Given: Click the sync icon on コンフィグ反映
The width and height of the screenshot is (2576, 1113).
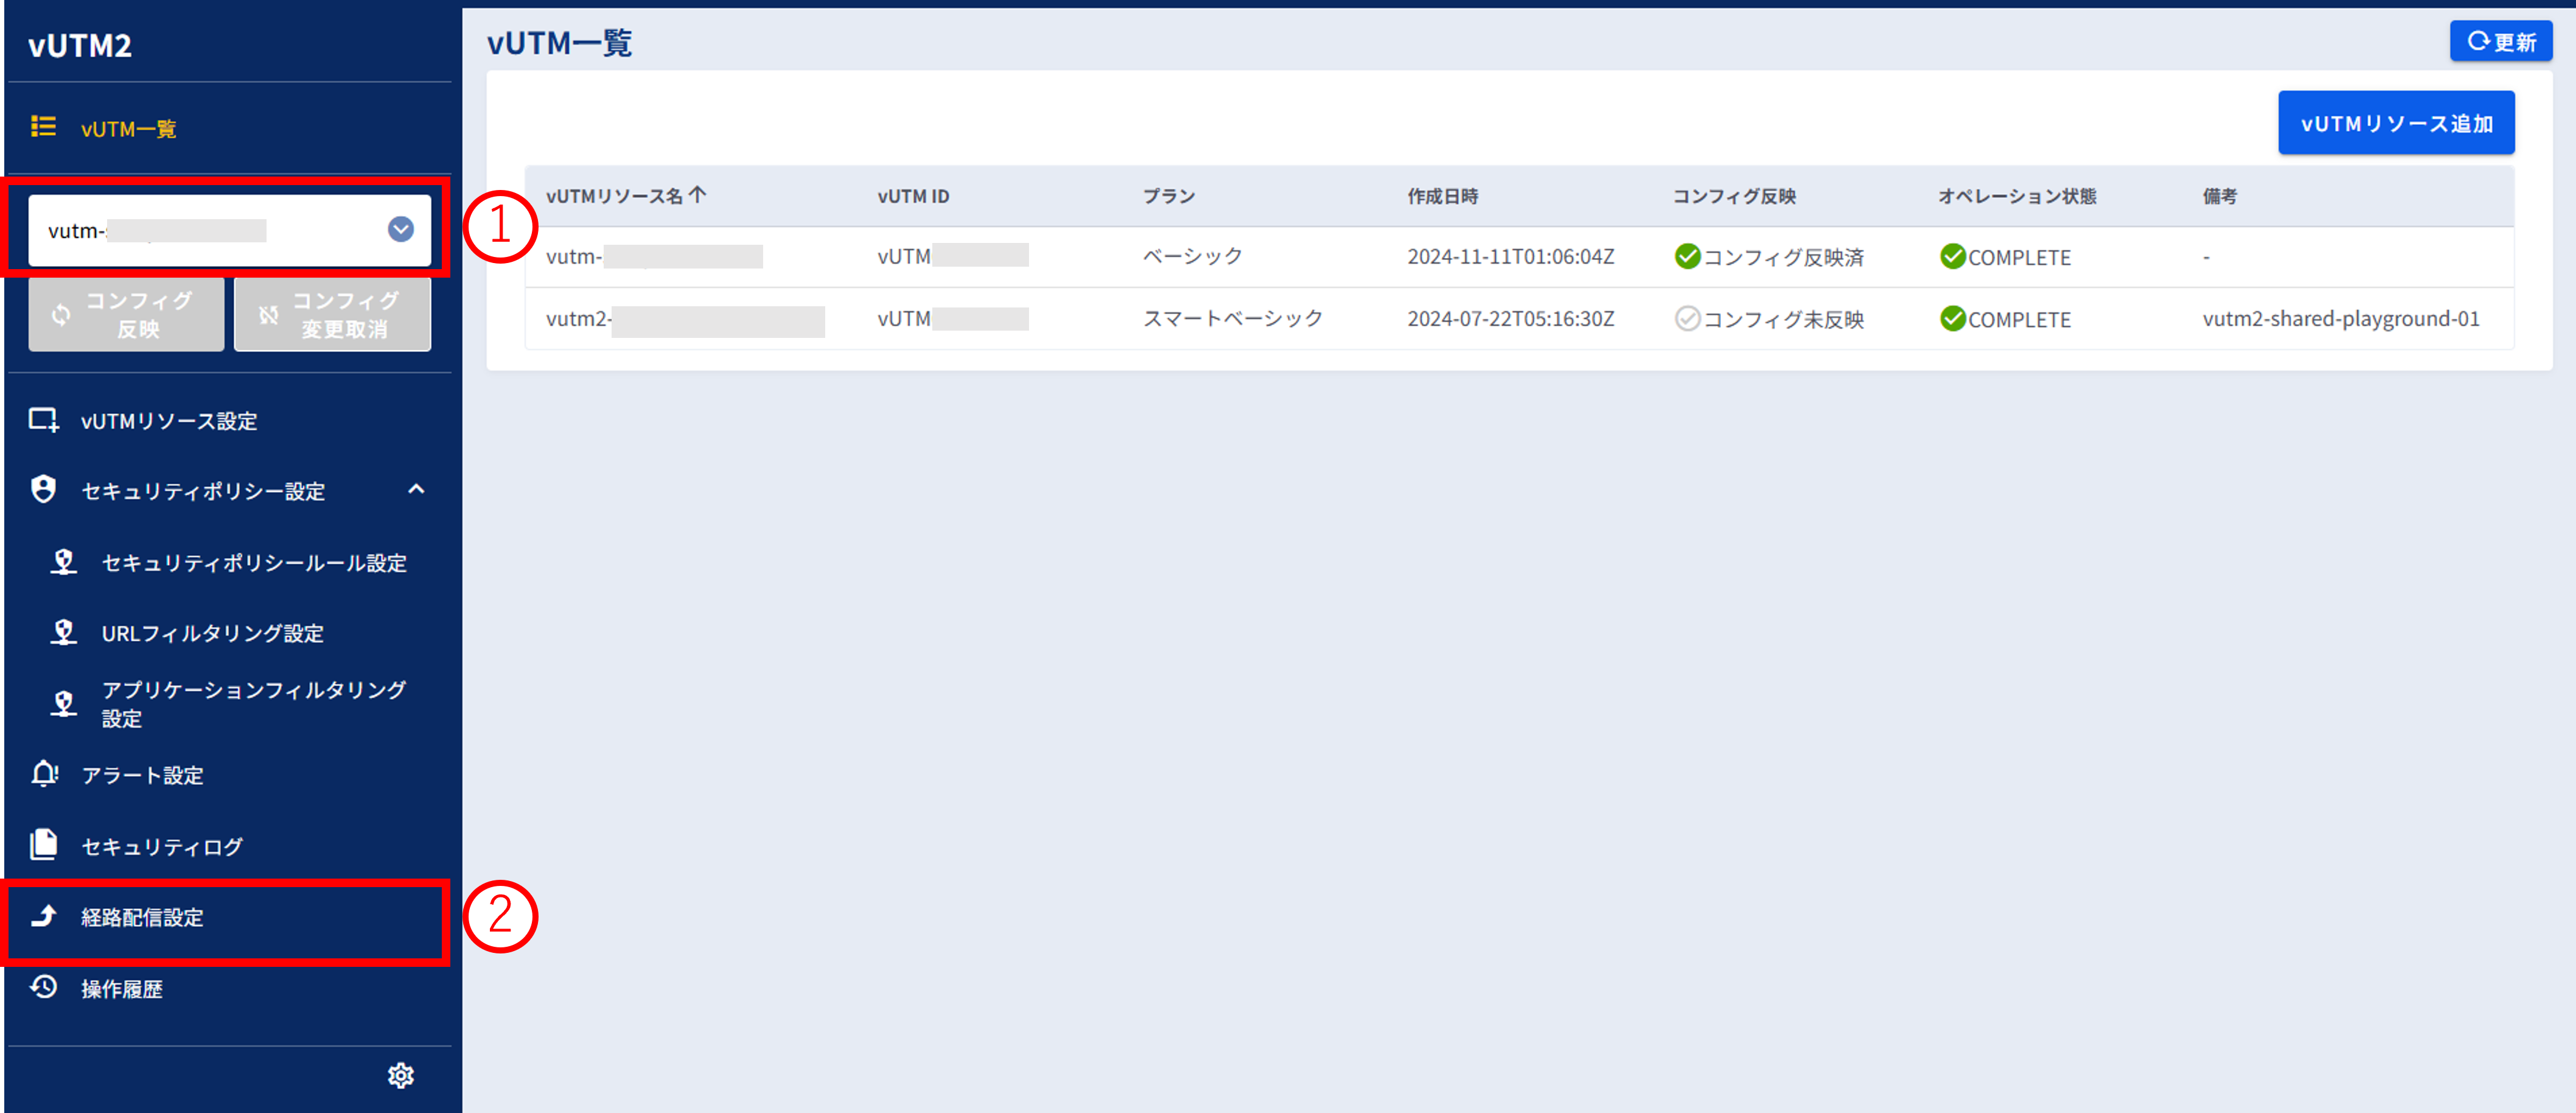Looking at the screenshot, I should 61,315.
